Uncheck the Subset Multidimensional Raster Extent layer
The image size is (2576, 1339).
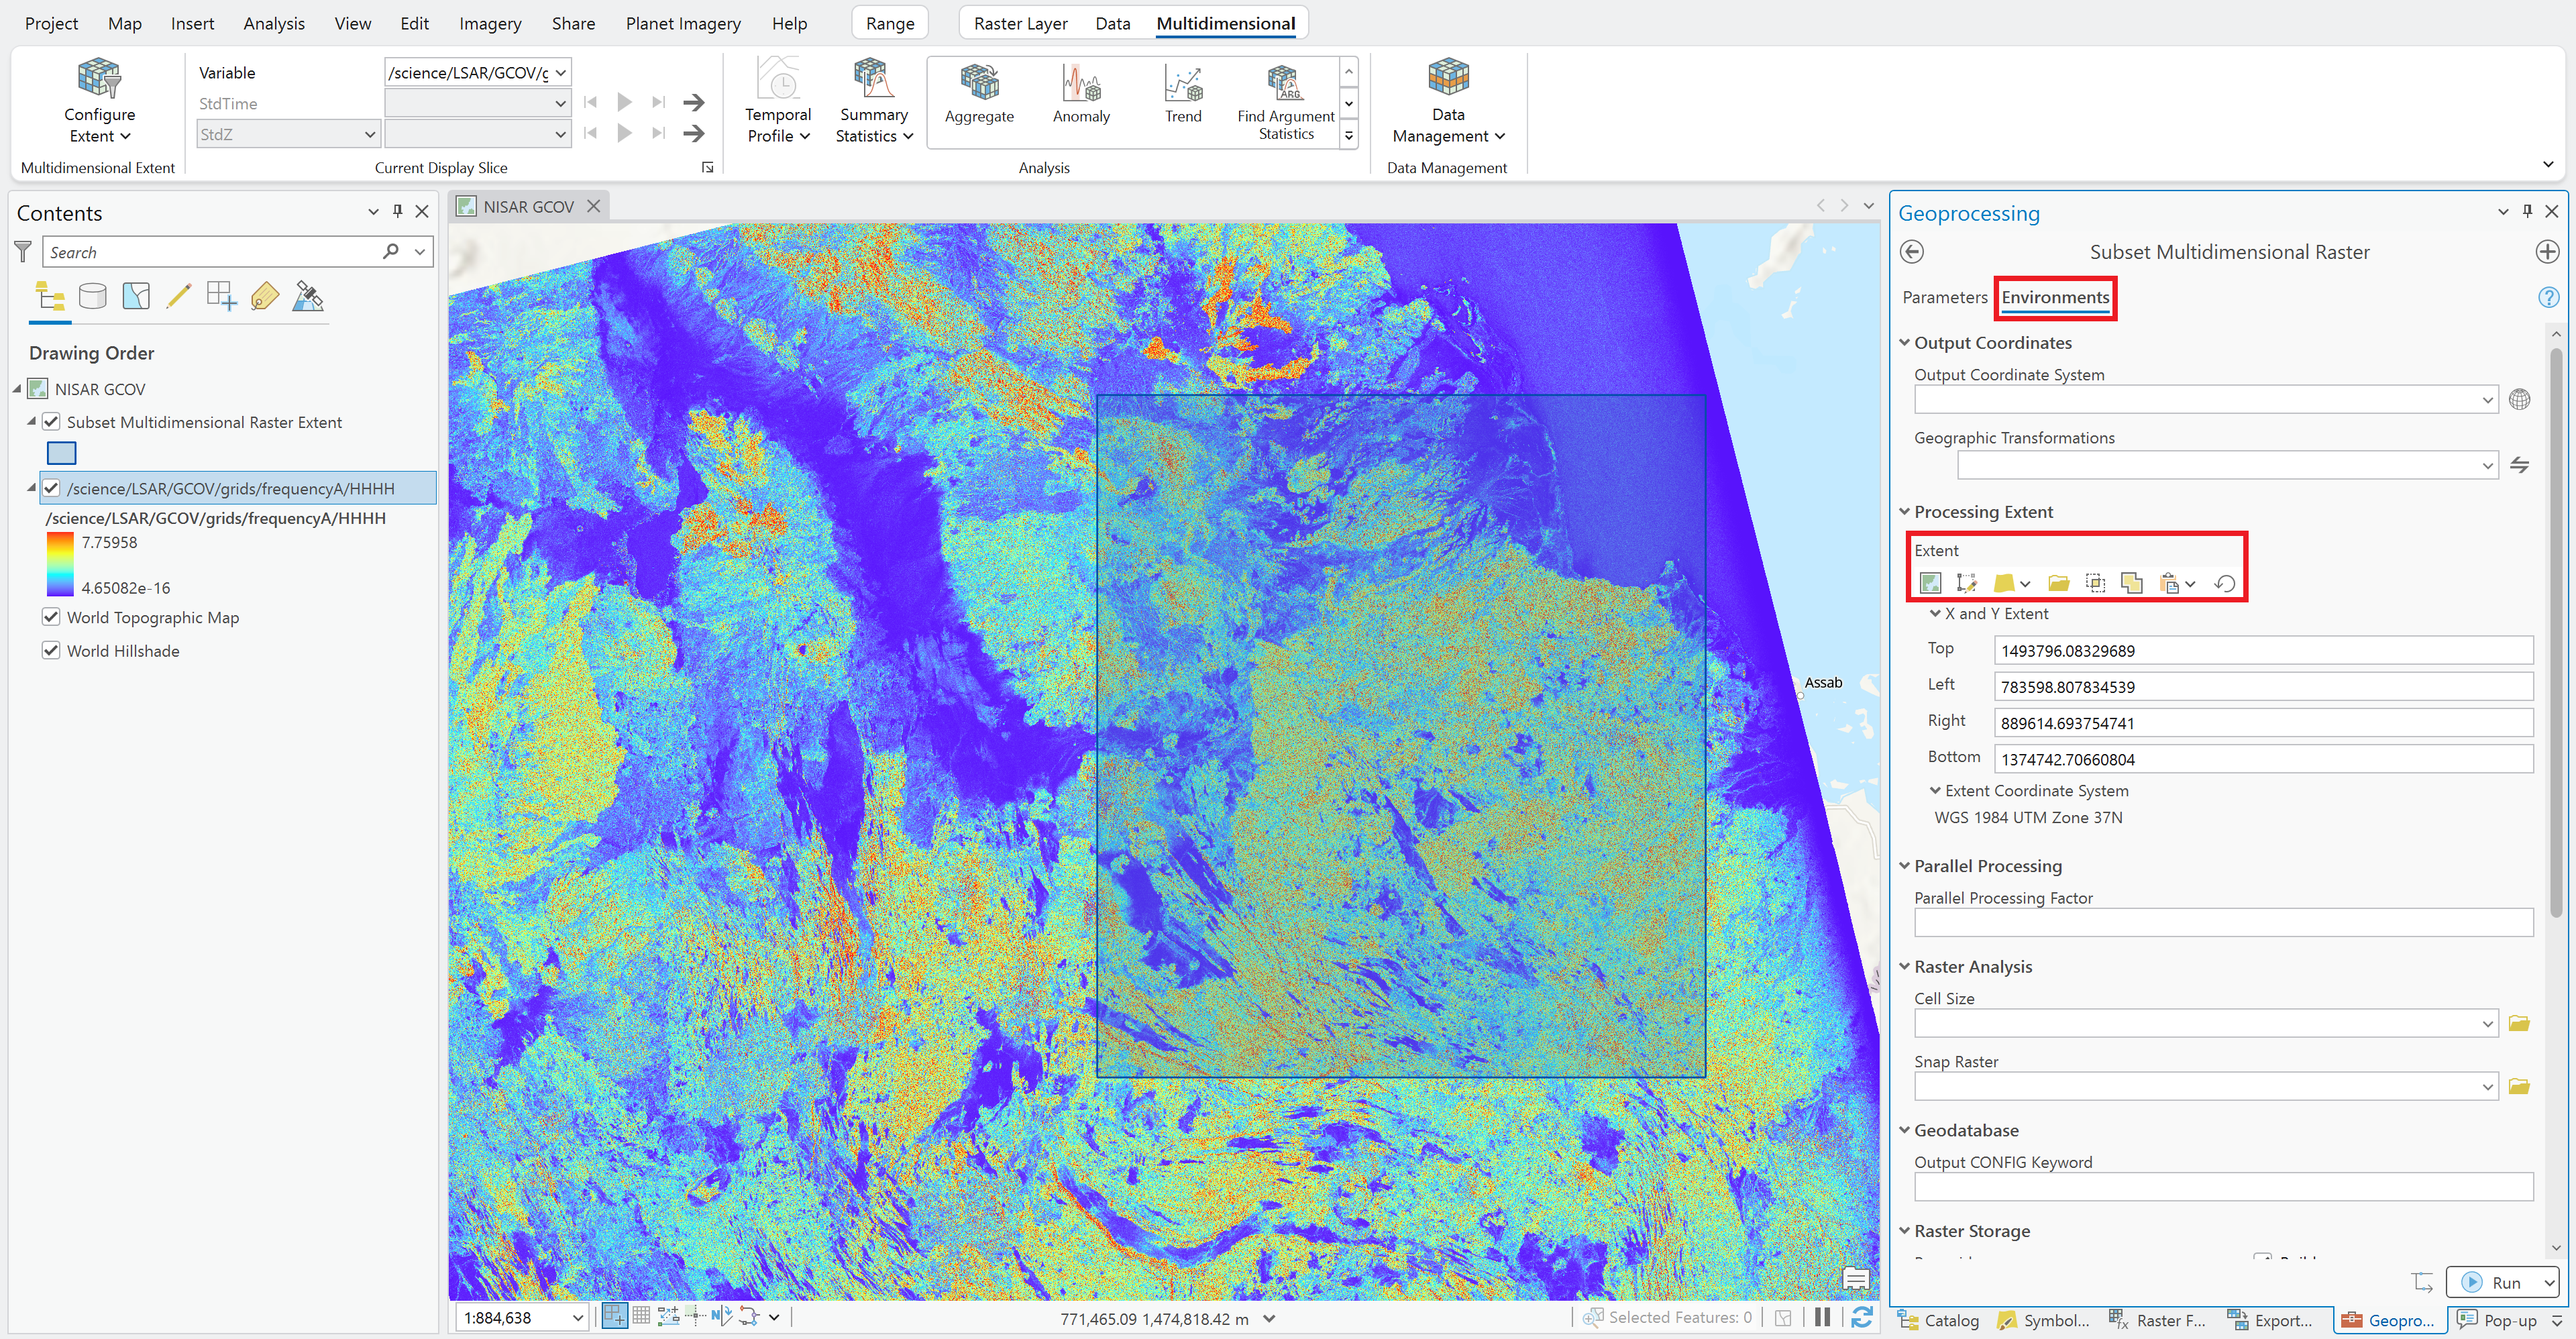[51, 422]
